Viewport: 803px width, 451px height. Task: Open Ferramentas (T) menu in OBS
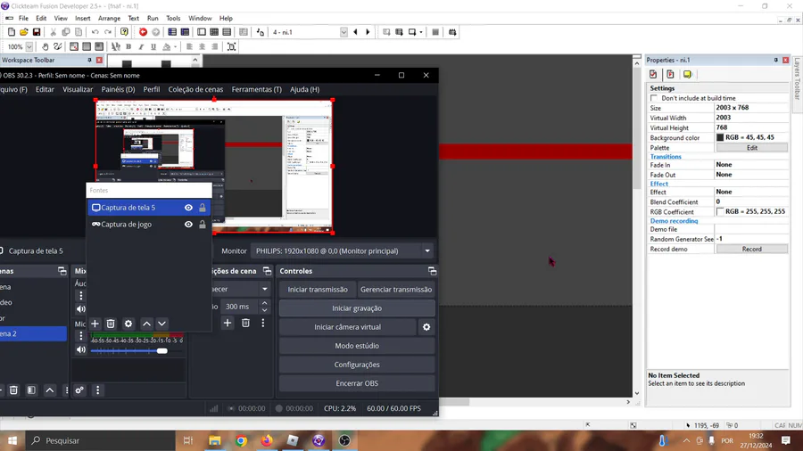tap(257, 89)
